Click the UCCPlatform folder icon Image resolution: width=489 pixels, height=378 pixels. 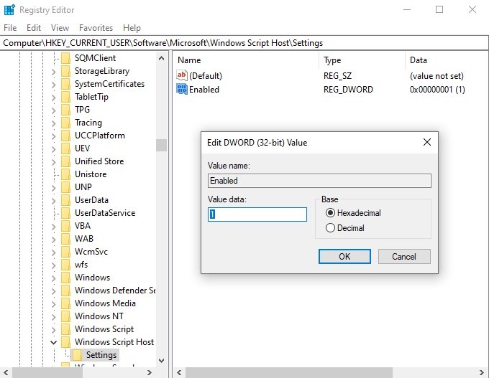click(x=65, y=136)
